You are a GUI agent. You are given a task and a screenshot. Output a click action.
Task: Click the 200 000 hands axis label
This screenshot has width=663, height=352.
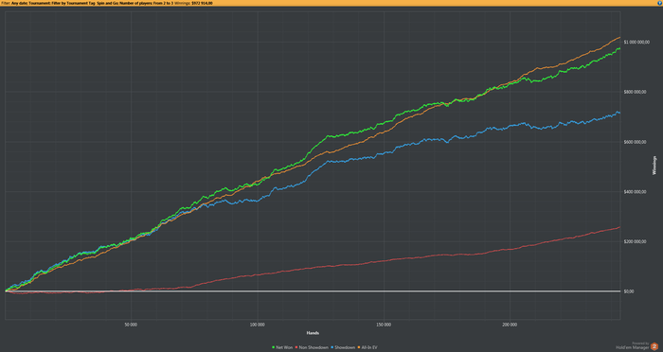[x=510, y=325]
